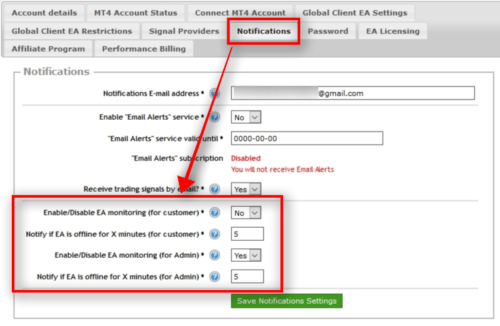Expand Admin EA monitoring dropdown
This screenshot has height=326, width=500.
246,255
